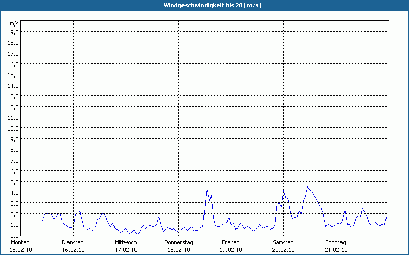Click the '18.02.10' date label

coord(178,250)
